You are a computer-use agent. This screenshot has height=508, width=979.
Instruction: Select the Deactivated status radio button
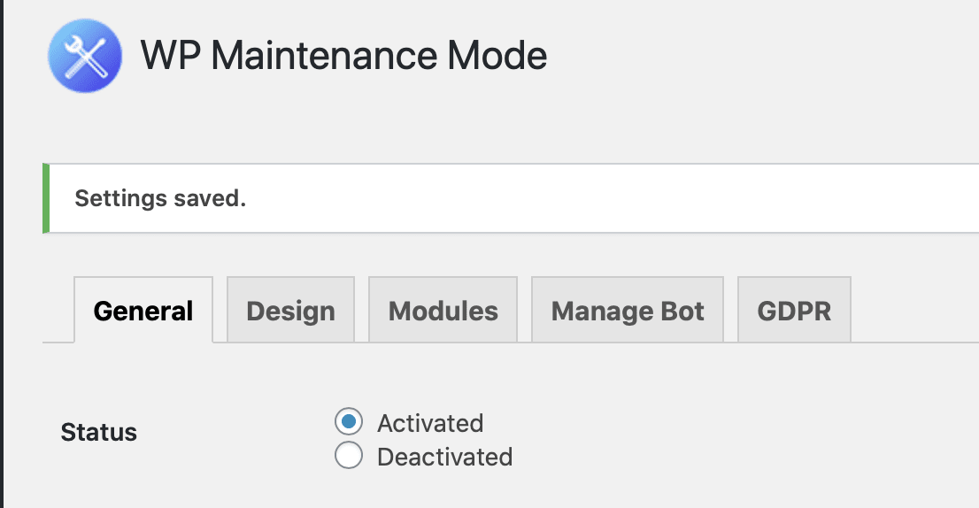coord(349,455)
